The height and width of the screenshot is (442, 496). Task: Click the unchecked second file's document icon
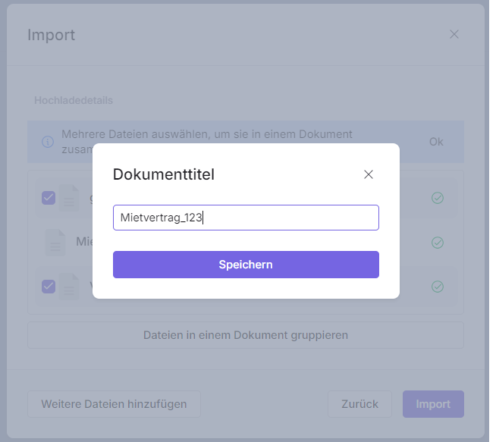pos(55,243)
